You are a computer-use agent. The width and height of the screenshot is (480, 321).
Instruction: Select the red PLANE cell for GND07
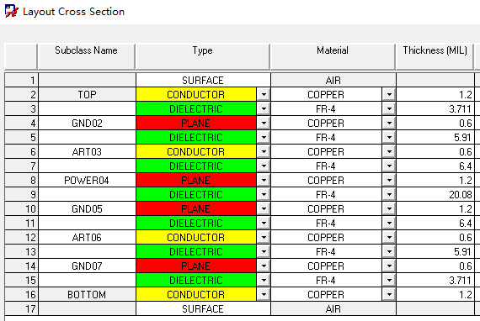pyautogui.click(x=196, y=266)
